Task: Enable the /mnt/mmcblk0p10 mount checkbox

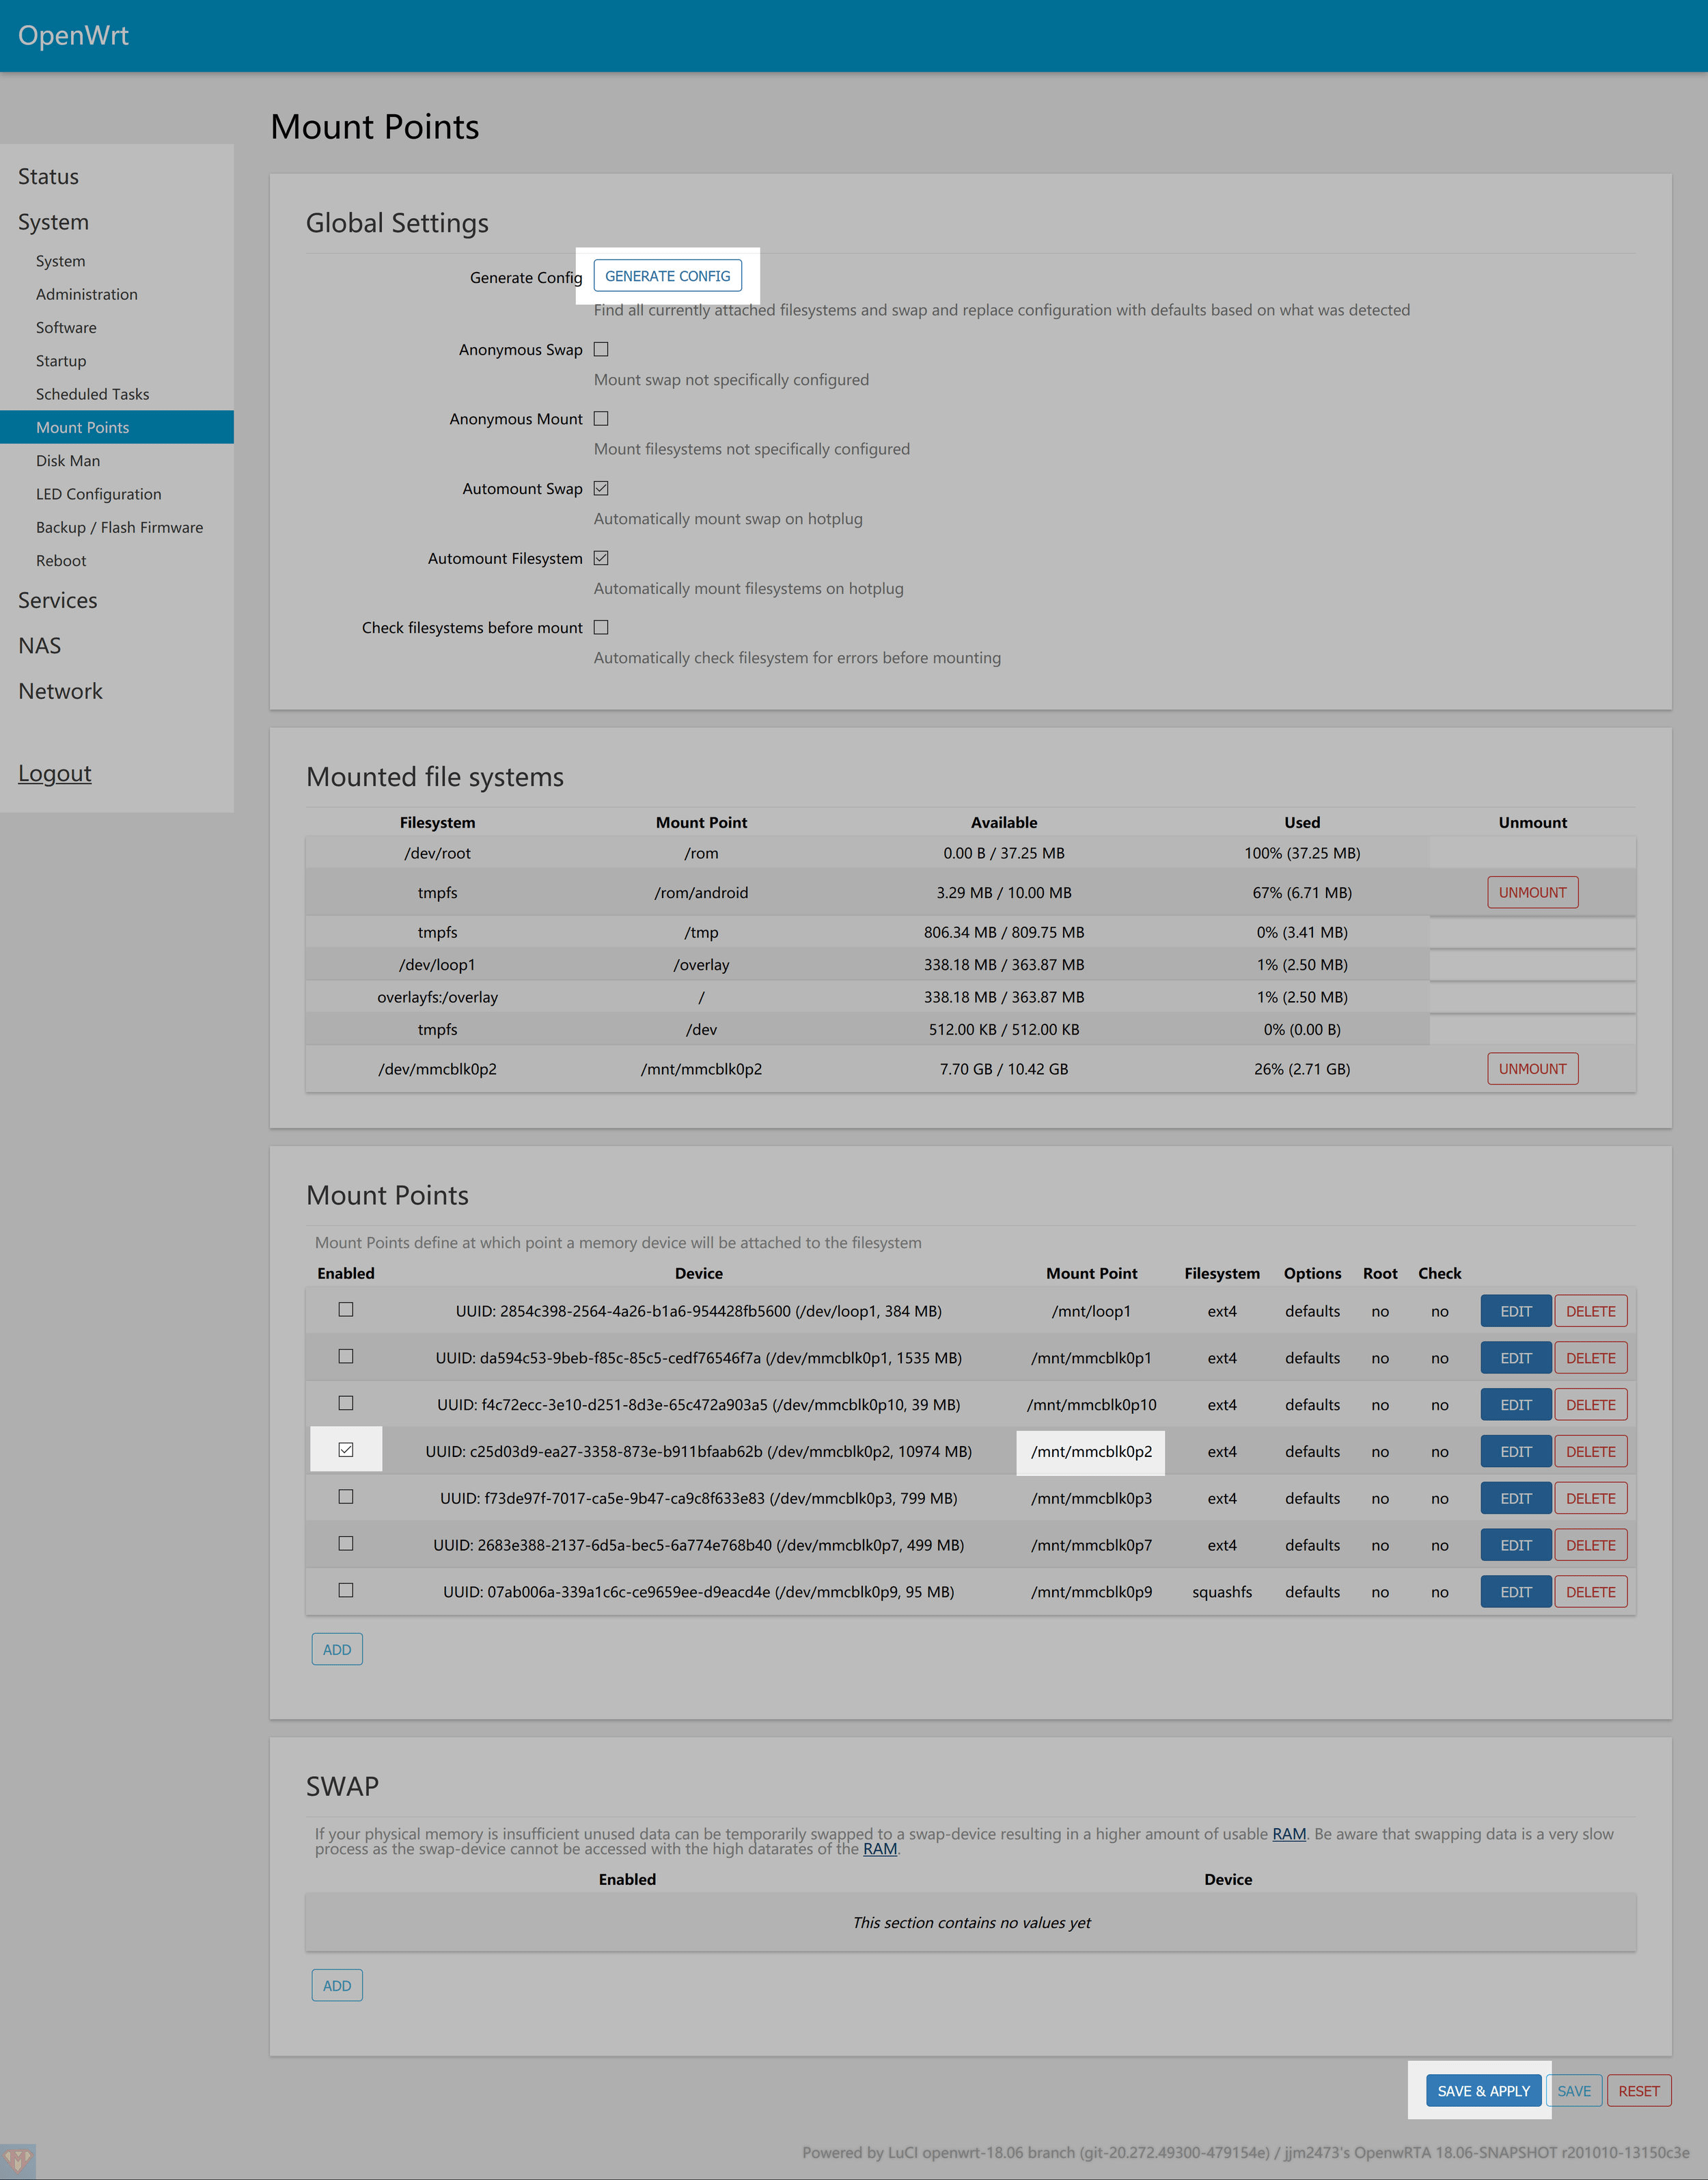Action: coord(346,1403)
